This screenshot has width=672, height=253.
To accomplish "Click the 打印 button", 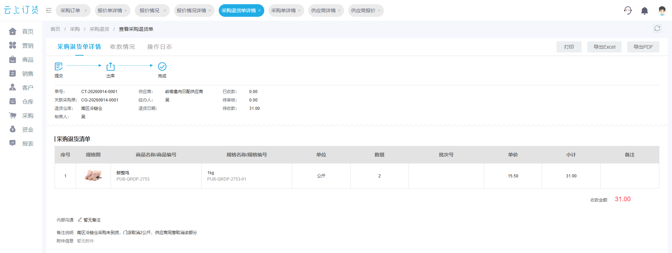I will pos(569,47).
